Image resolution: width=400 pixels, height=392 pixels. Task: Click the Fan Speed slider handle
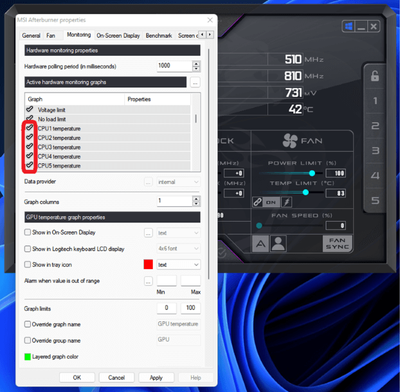point(259,226)
